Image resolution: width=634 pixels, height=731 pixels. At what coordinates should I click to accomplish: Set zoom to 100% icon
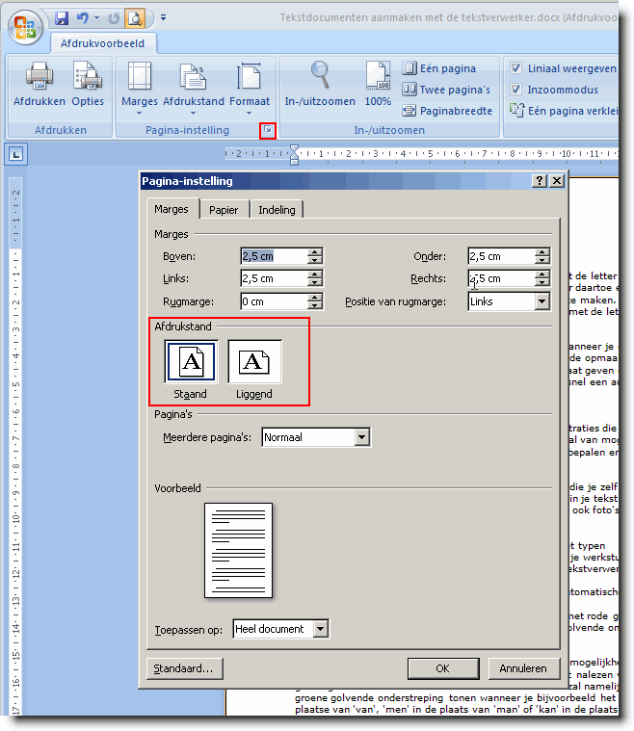pos(378,77)
